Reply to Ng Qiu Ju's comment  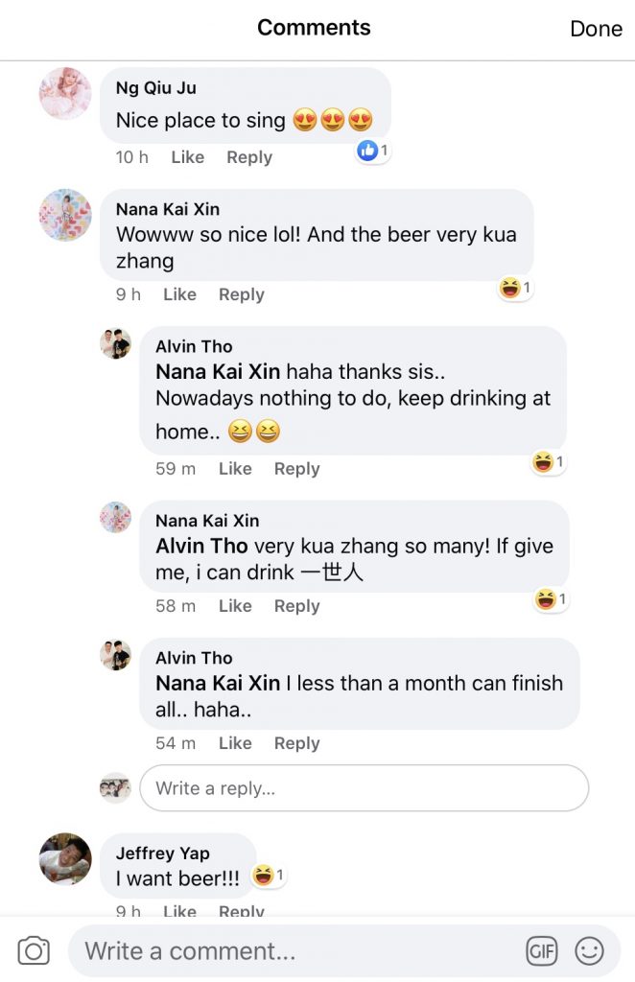pyautogui.click(x=249, y=157)
